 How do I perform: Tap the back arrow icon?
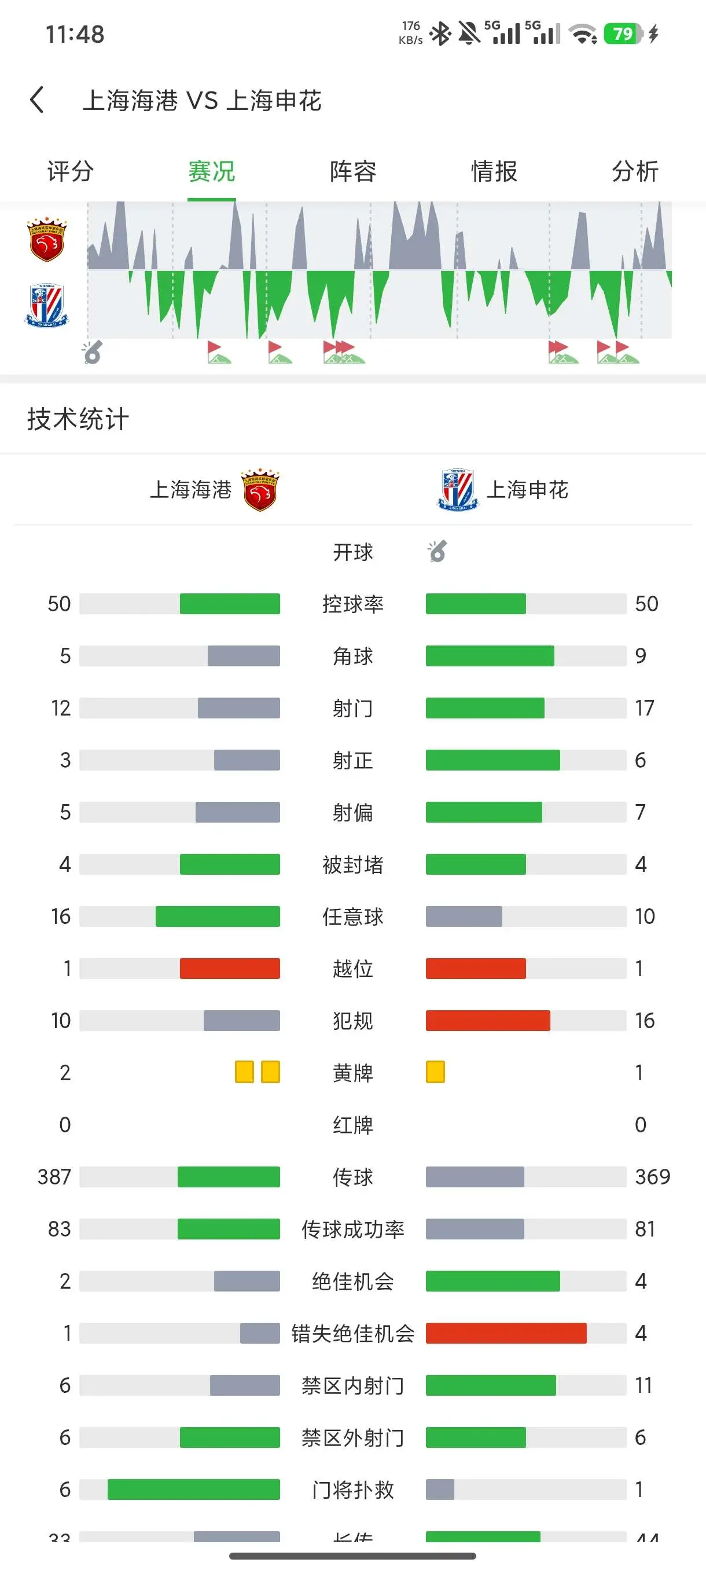point(37,100)
